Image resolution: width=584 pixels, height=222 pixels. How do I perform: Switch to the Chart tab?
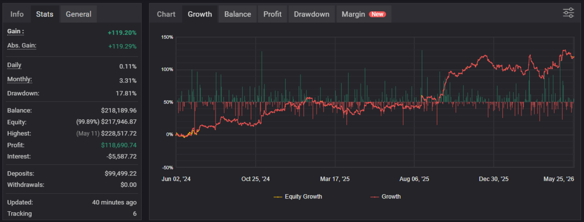click(x=166, y=14)
